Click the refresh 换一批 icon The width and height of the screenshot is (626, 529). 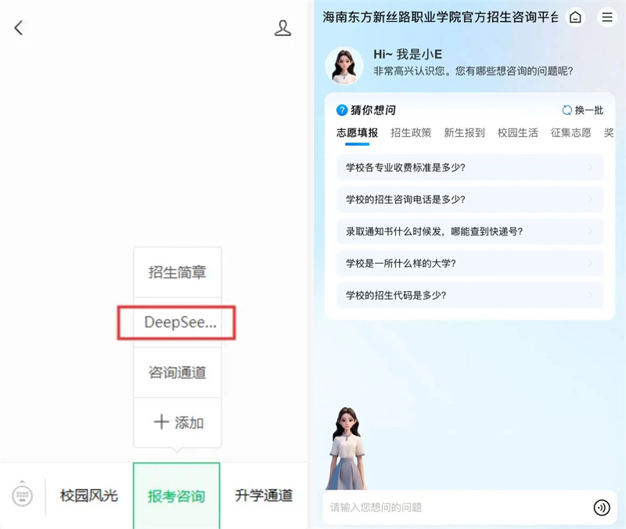[x=567, y=110]
